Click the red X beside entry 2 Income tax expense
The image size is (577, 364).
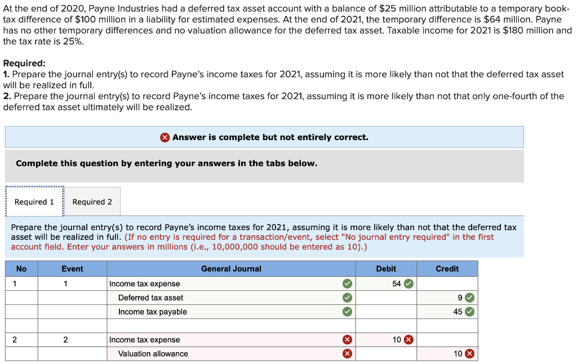(x=348, y=339)
